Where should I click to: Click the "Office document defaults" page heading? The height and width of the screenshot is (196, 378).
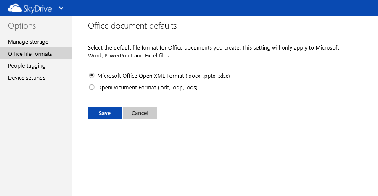pos(132,26)
